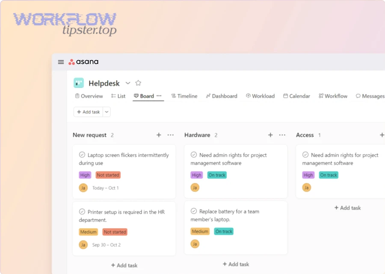Click Add task below Access column
Screen dimensions: 385x274
pyautogui.click(x=348, y=208)
